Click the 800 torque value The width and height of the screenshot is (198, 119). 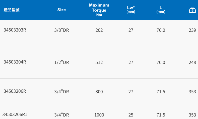[x=99, y=92]
